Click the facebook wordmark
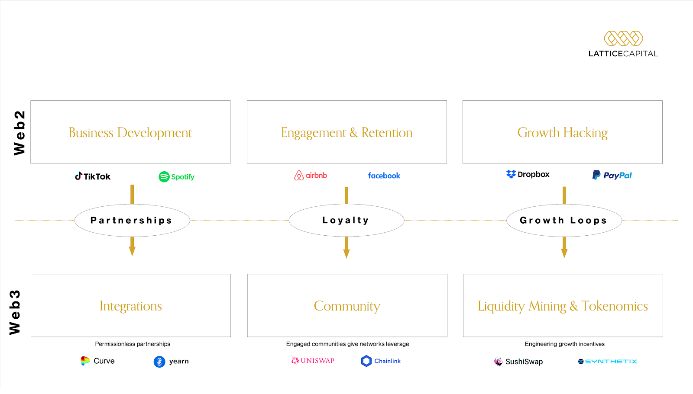 click(x=384, y=176)
